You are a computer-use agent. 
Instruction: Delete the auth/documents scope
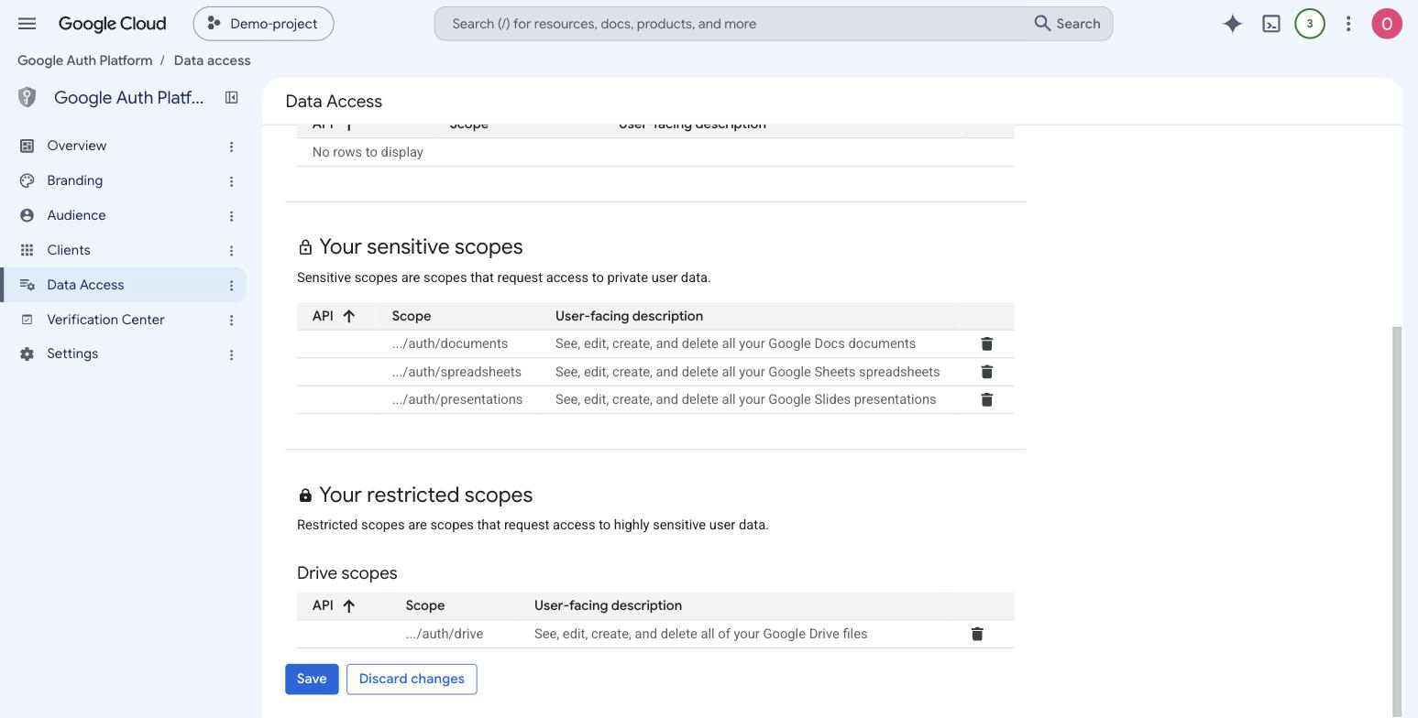(x=987, y=343)
